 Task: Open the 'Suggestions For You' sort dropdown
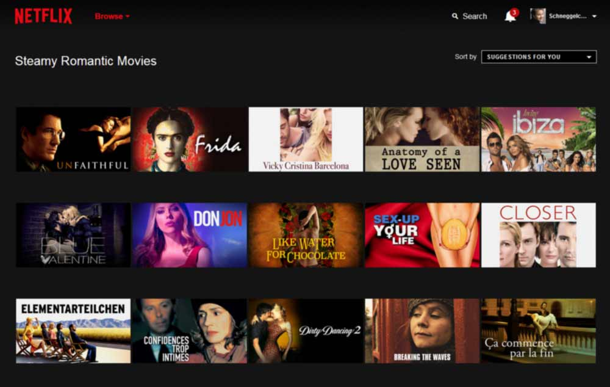point(537,56)
